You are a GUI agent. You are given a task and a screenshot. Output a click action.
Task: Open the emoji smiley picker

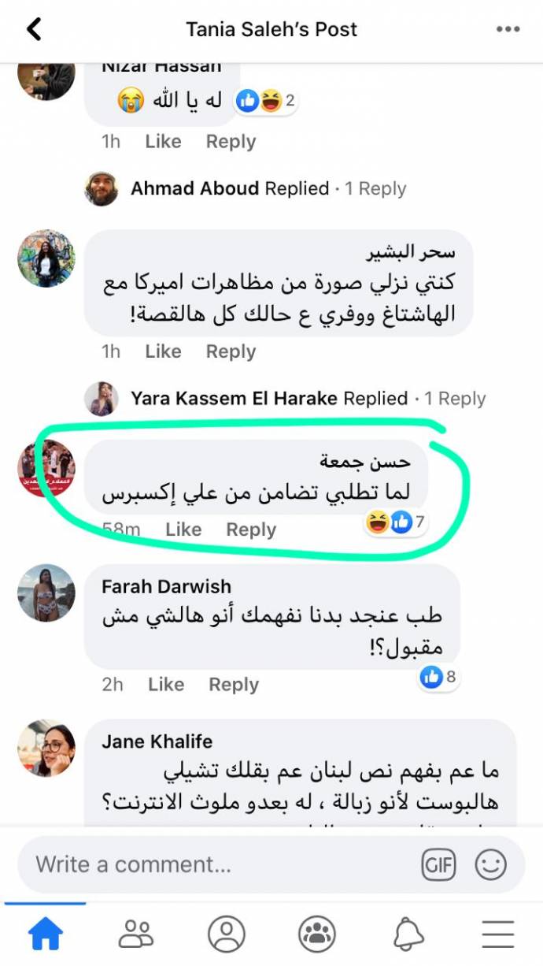490,864
